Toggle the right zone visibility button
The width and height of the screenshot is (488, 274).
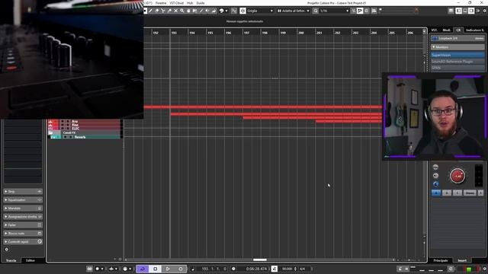[471, 11]
